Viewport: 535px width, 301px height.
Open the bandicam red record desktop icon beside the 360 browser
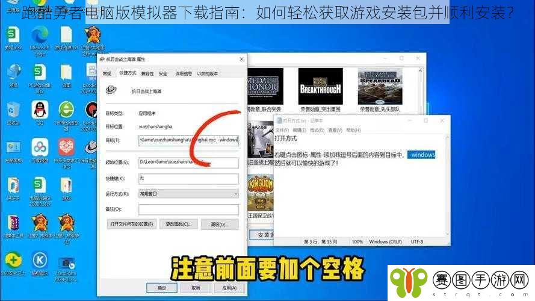(x=91, y=110)
